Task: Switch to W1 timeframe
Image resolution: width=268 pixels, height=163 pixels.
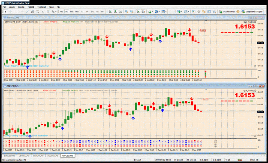Action: pos(98,12)
